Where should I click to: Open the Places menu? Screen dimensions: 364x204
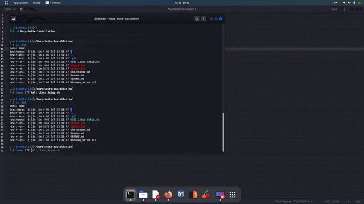[x=36, y=3]
